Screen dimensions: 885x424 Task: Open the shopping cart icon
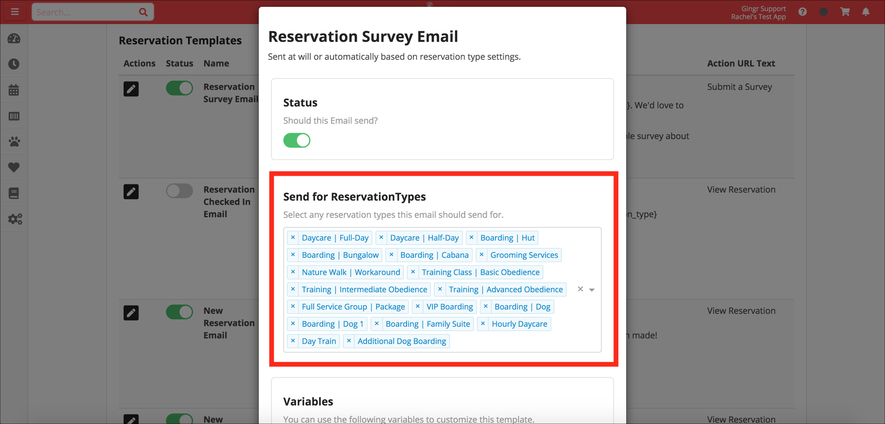tap(845, 12)
